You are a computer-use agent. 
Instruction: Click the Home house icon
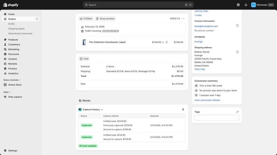click(5, 14)
